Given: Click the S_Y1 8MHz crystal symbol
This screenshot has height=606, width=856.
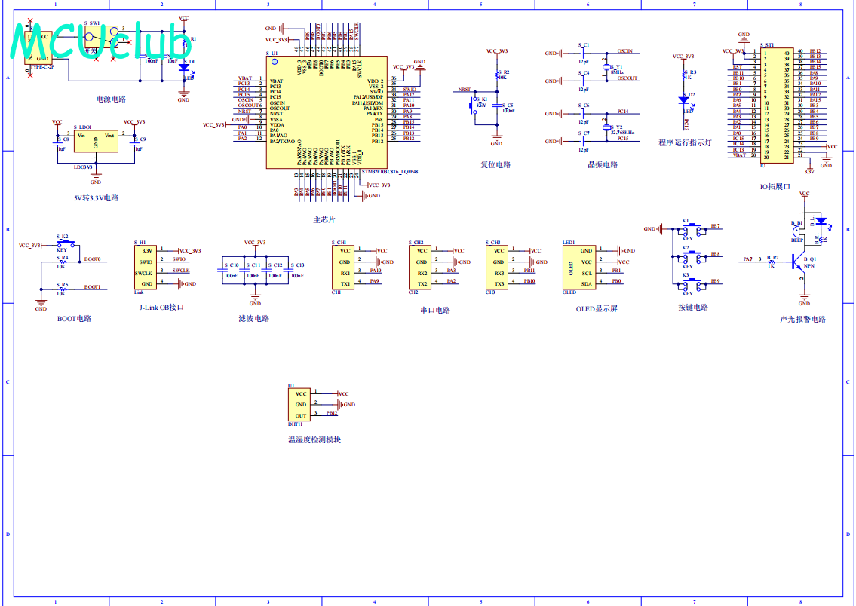Looking at the screenshot, I should pos(606,68).
